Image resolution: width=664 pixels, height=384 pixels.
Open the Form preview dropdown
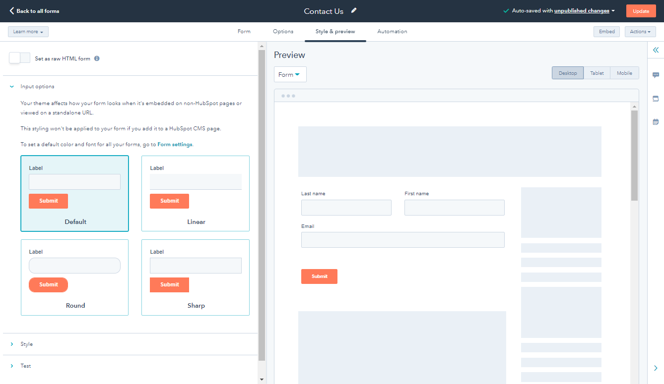[x=290, y=74]
